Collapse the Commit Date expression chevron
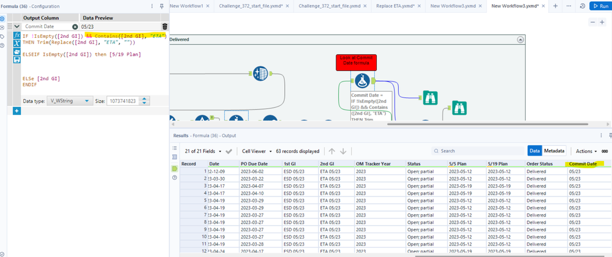 click(x=17, y=26)
